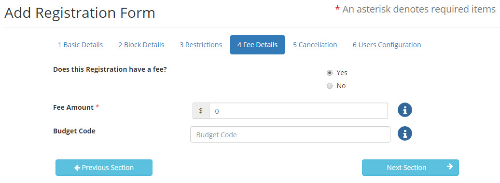
Task: Click the info icon beside Fee Amount
Action: (x=404, y=110)
